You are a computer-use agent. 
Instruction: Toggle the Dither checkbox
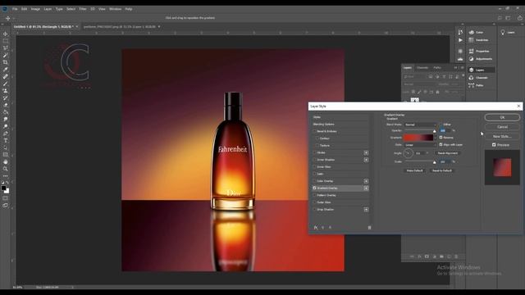(441, 125)
